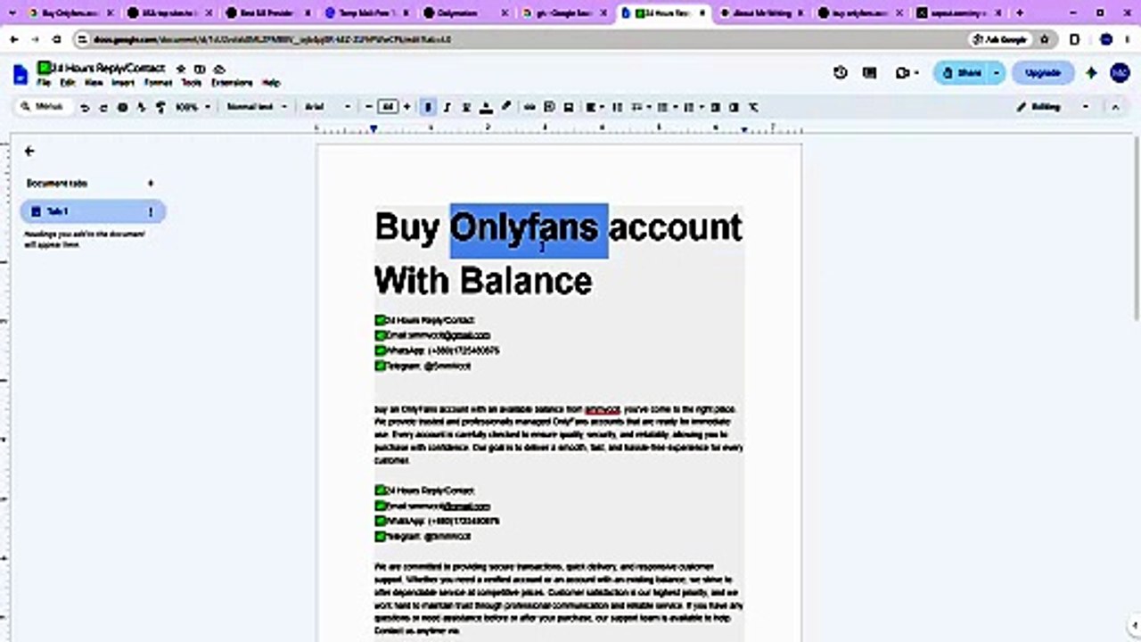Viewport: 1141px width, 642px height.
Task: Insert a link into the text
Action: click(529, 107)
